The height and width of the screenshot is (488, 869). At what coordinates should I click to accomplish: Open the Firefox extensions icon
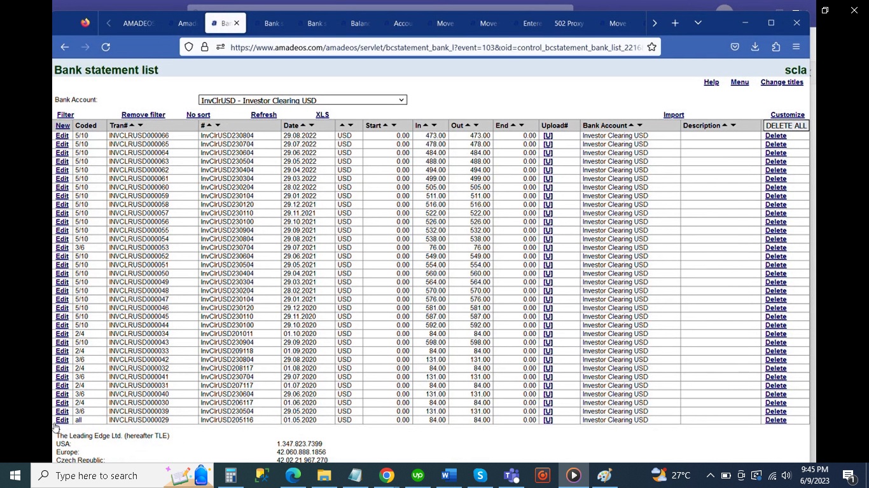click(775, 47)
